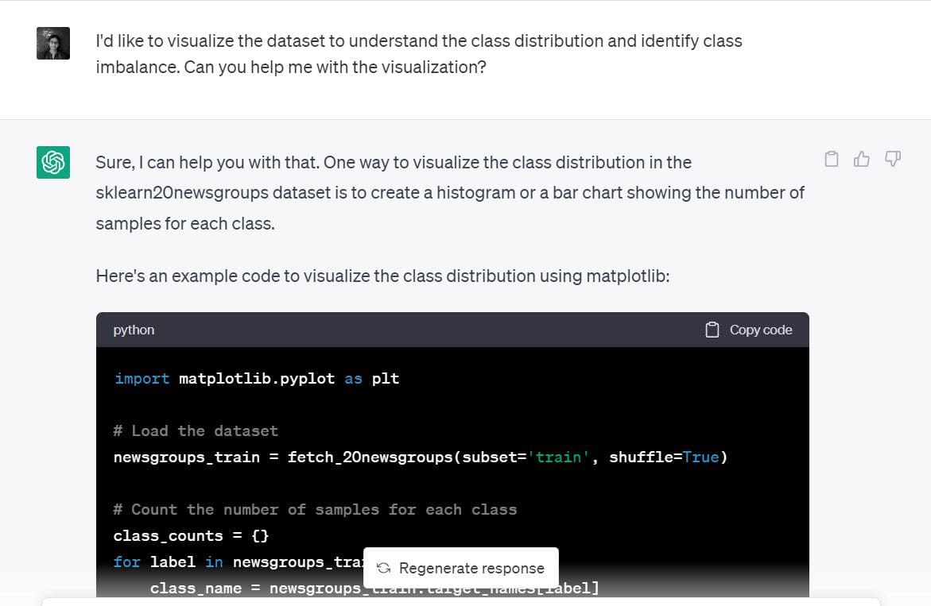
Task: Click the ChatGPT logo avatar
Action: [x=52, y=162]
